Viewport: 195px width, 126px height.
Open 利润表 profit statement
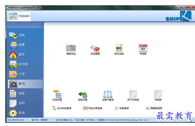pos(158,96)
